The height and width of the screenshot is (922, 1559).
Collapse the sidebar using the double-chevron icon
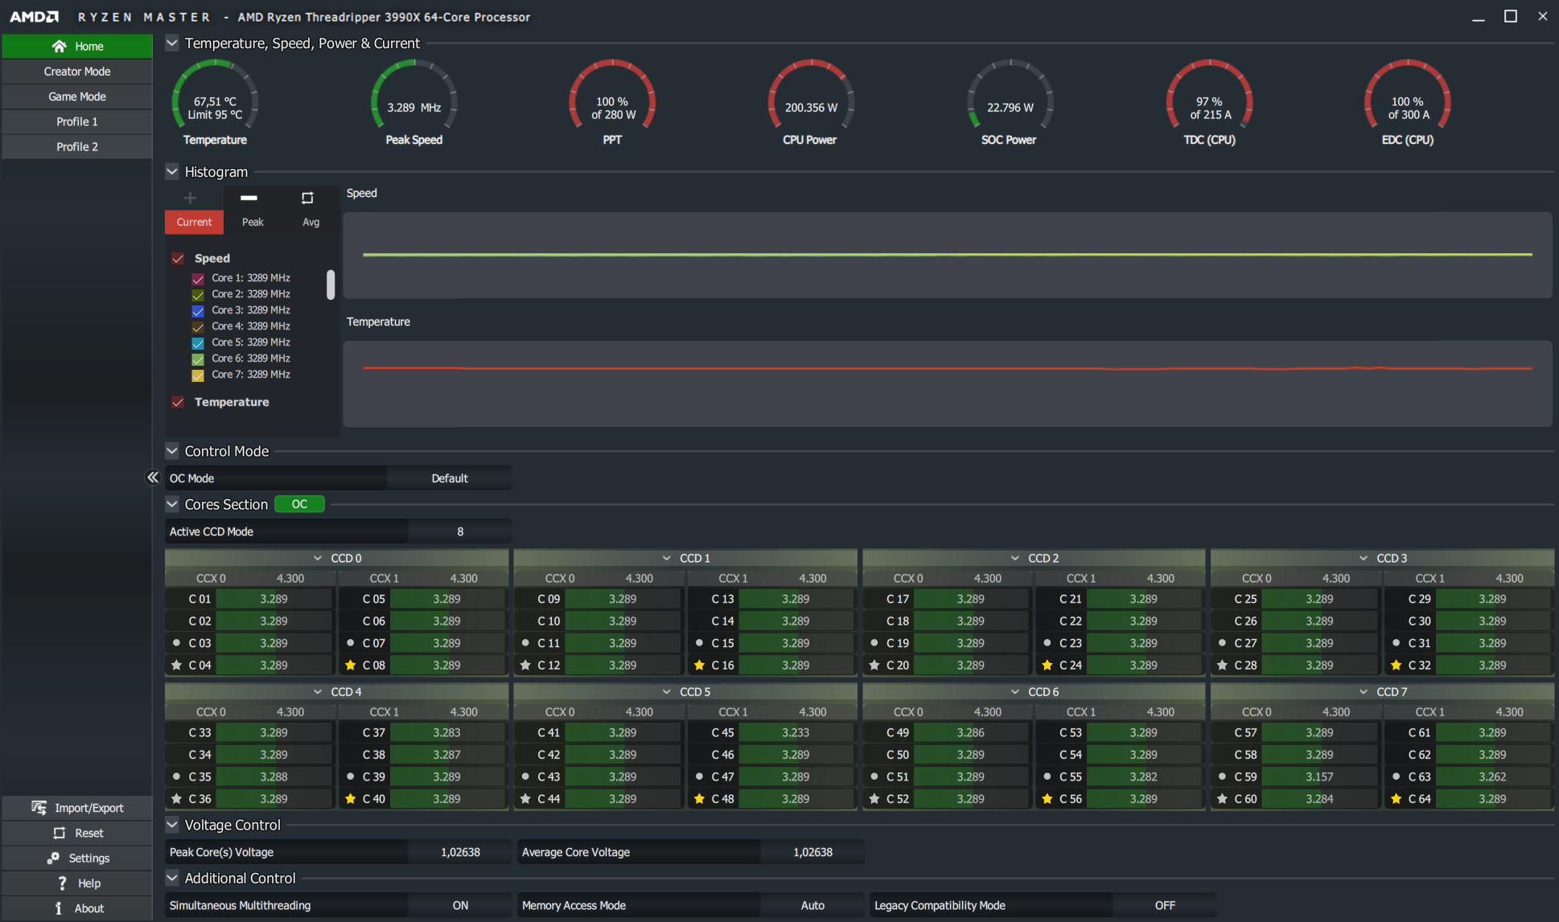152,477
